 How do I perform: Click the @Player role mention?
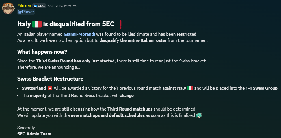tap(26, 12)
